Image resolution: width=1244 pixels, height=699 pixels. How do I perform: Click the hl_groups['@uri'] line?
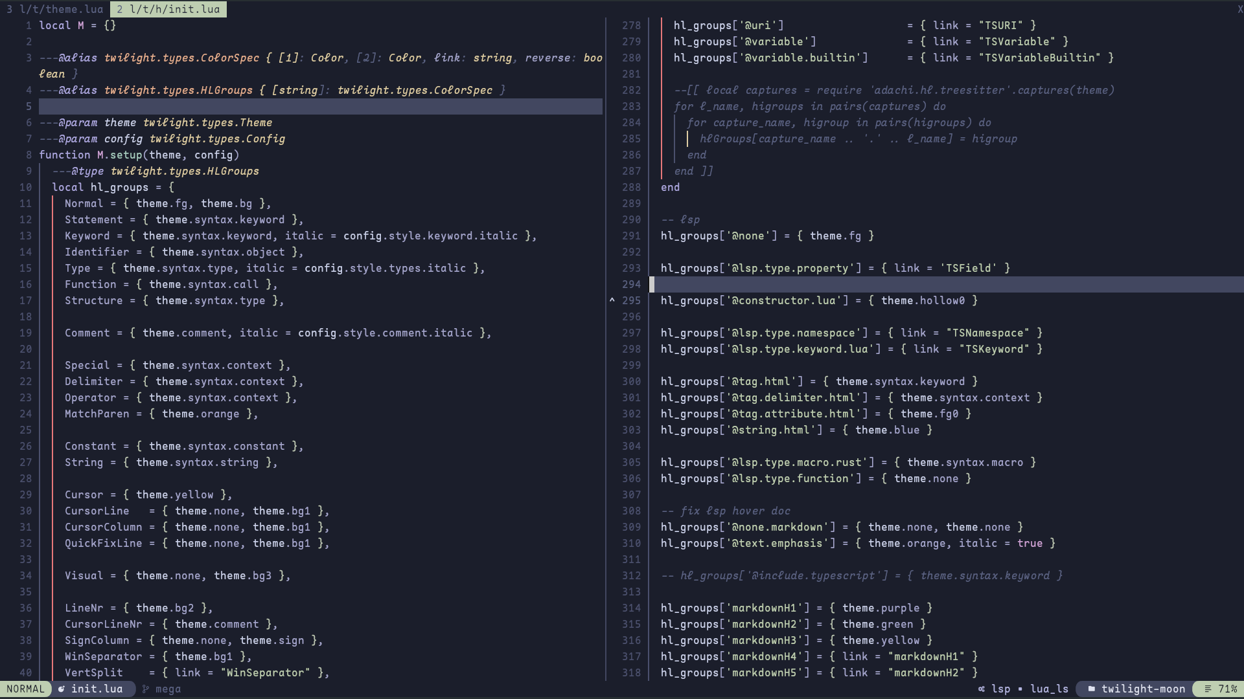click(855, 25)
